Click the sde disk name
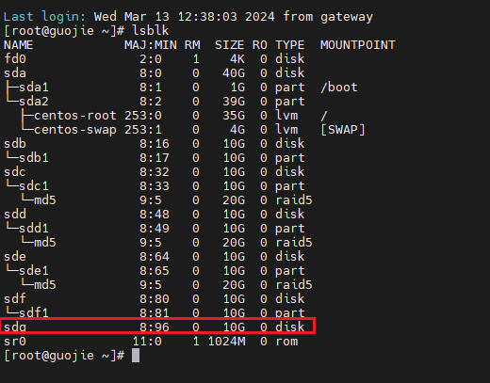 coord(15,257)
